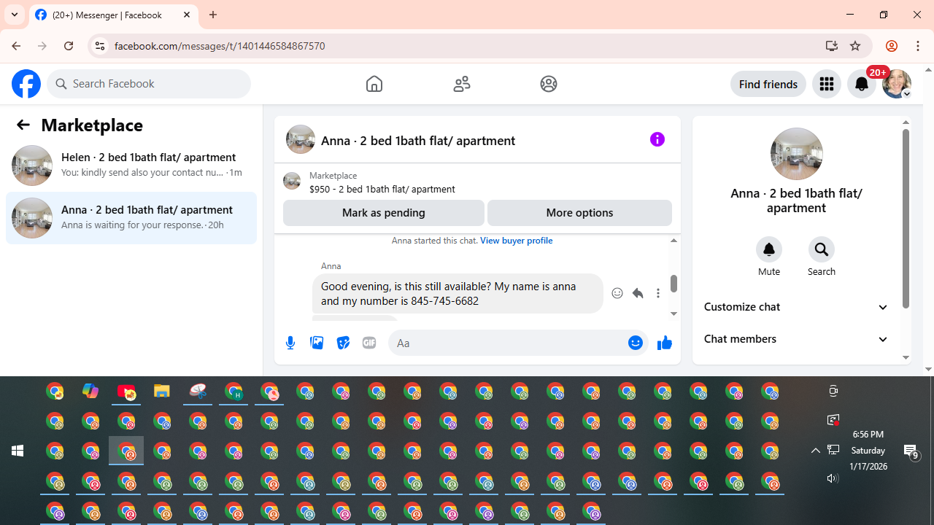
Task: Open the Facebook logo home link
Action: tap(26, 84)
